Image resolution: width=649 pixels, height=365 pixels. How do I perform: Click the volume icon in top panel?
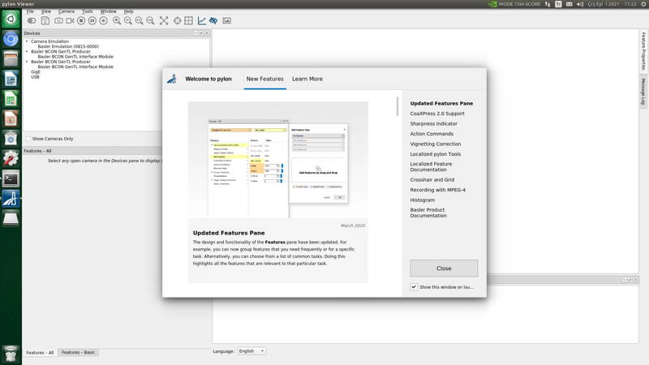click(x=580, y=4)
